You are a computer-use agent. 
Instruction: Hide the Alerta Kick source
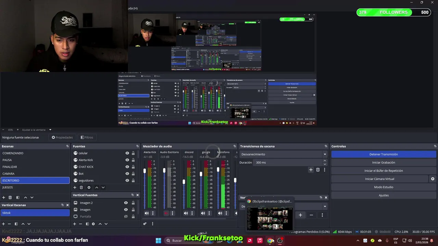click(127, 160)
